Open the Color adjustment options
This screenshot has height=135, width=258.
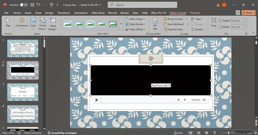tap(33, 23)
